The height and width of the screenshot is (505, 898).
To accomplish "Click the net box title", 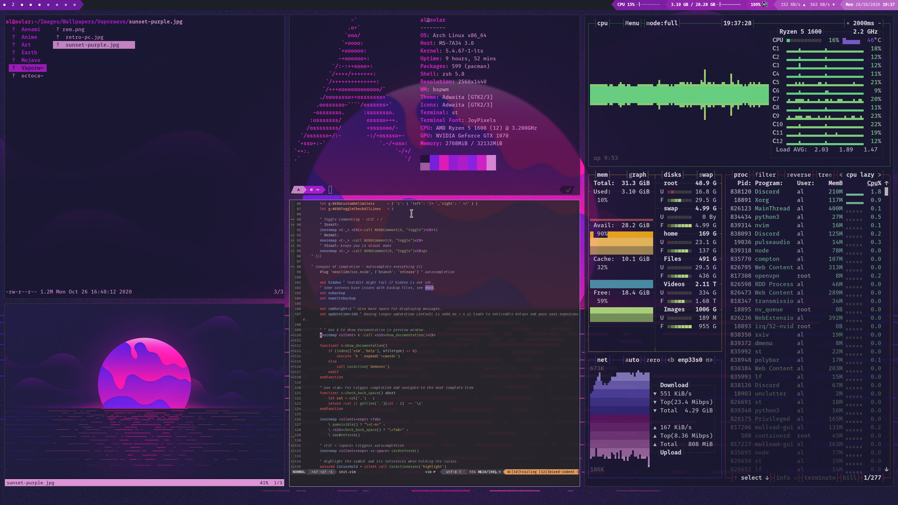I will point(602,360).
